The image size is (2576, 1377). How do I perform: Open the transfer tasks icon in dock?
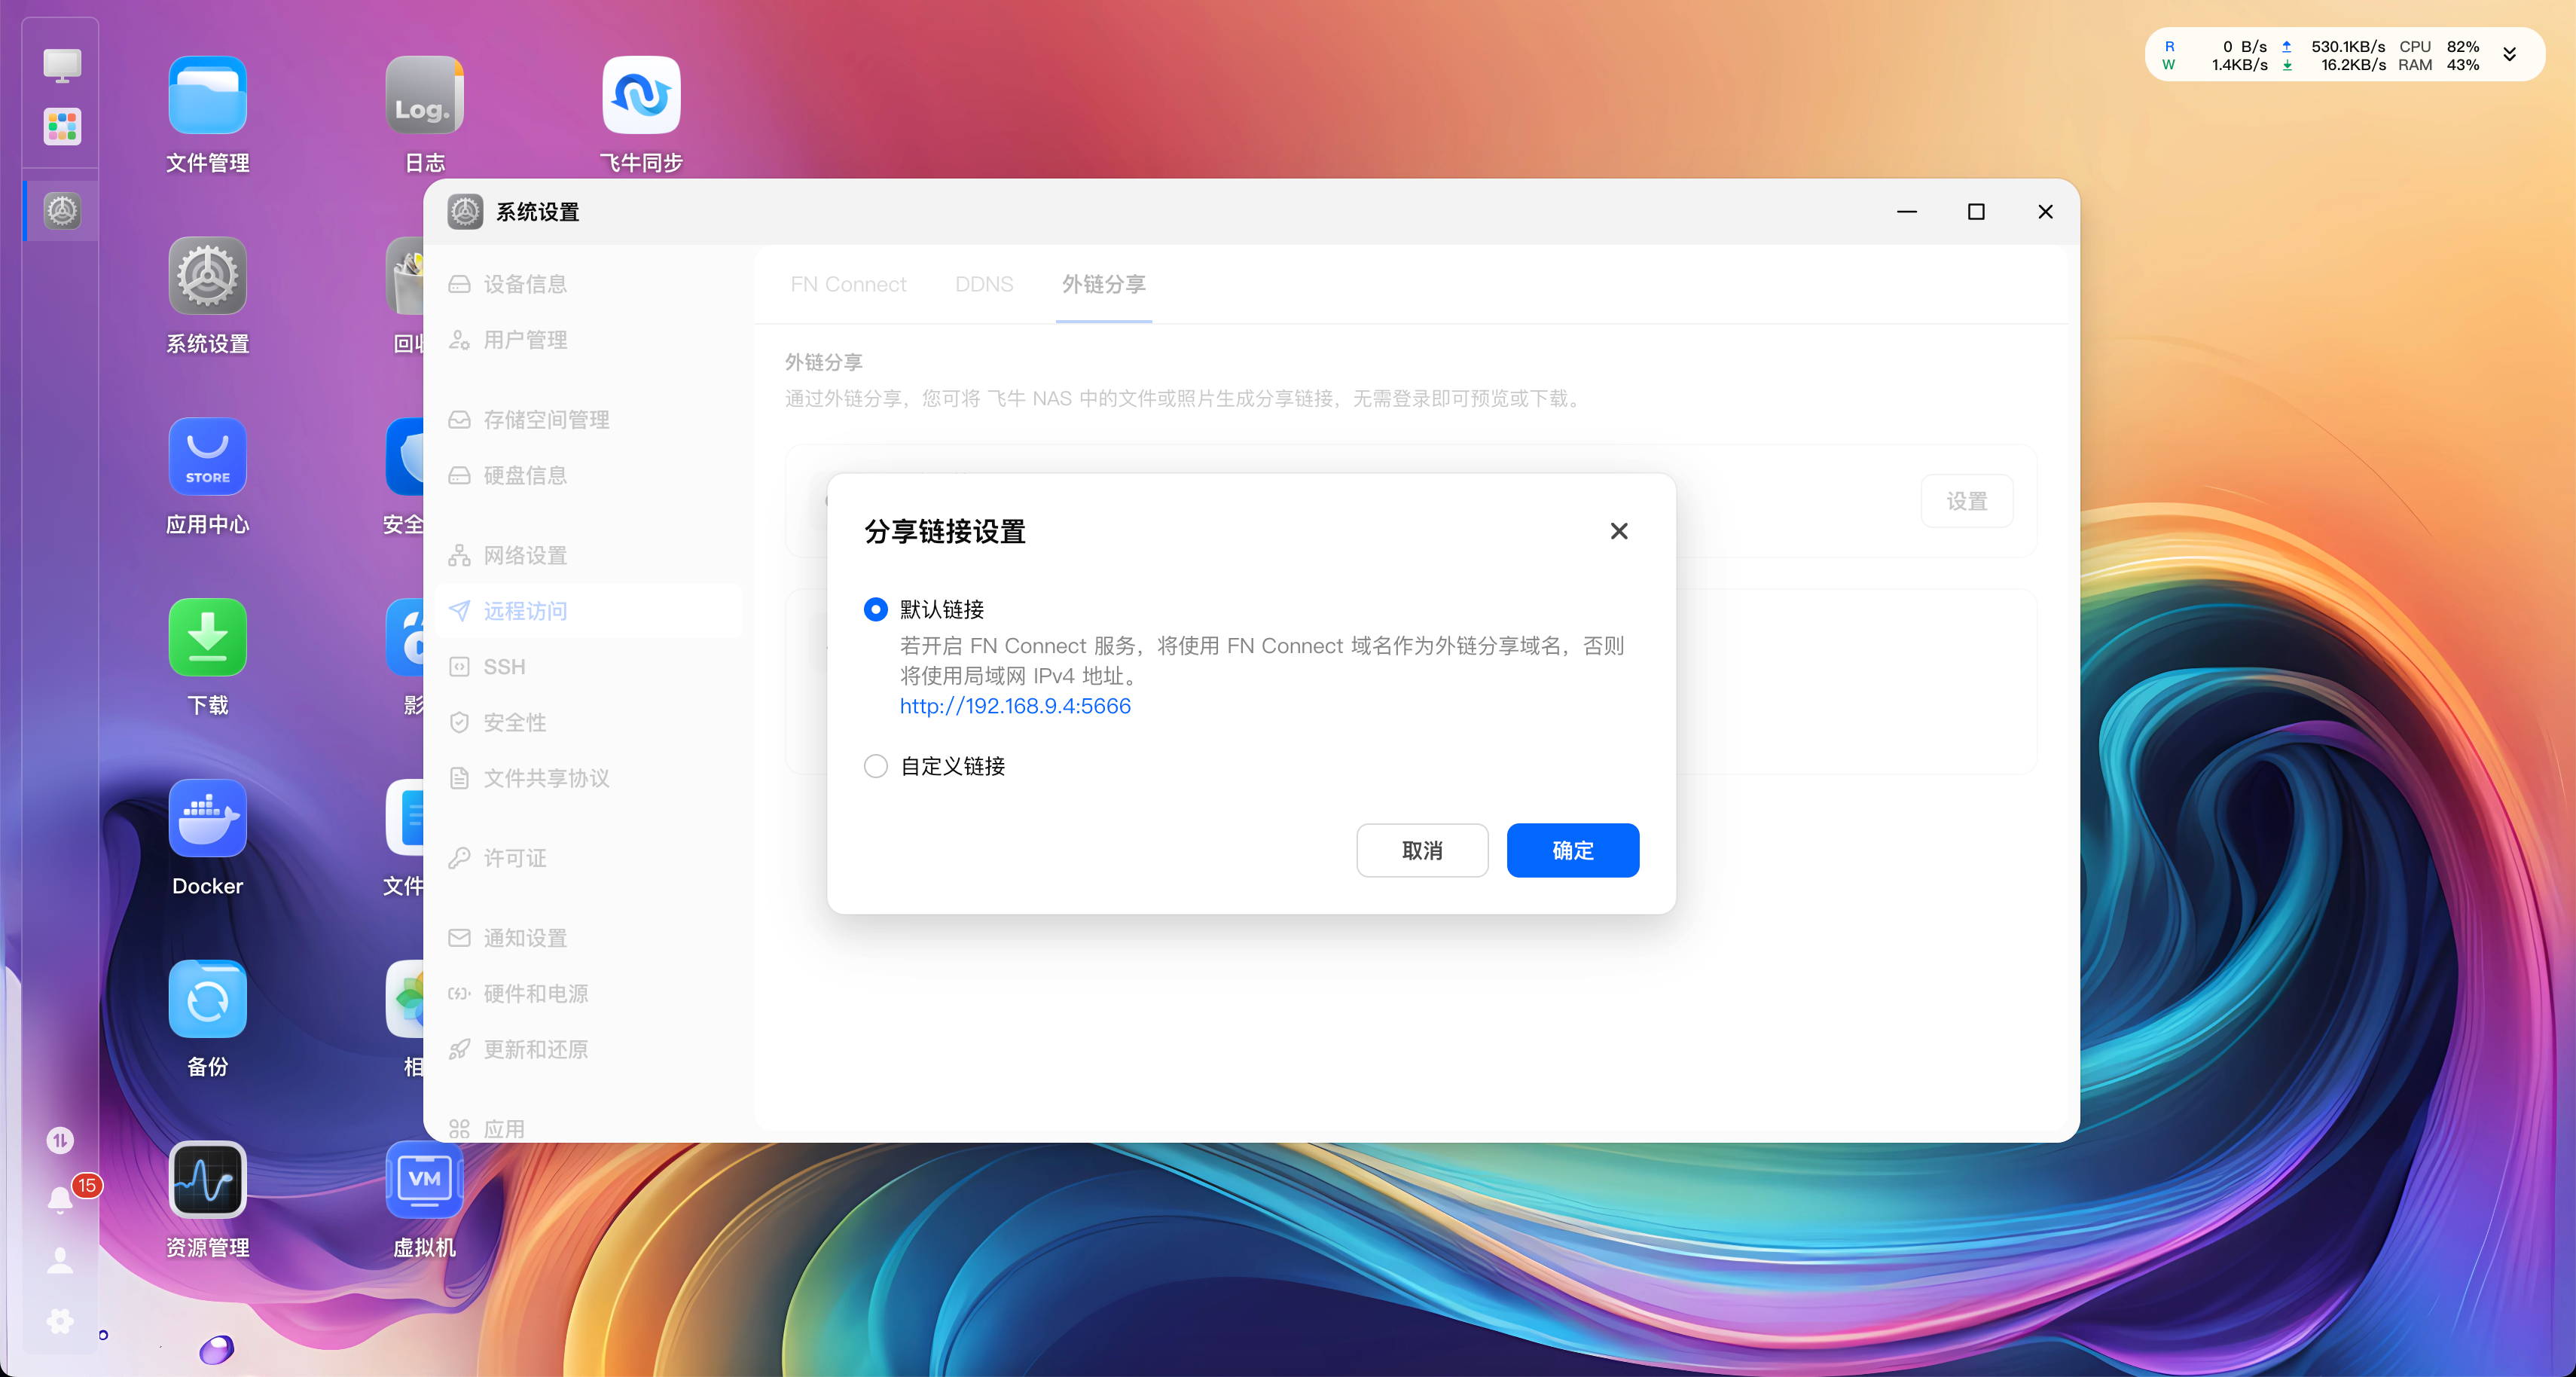coord(60,1140)
